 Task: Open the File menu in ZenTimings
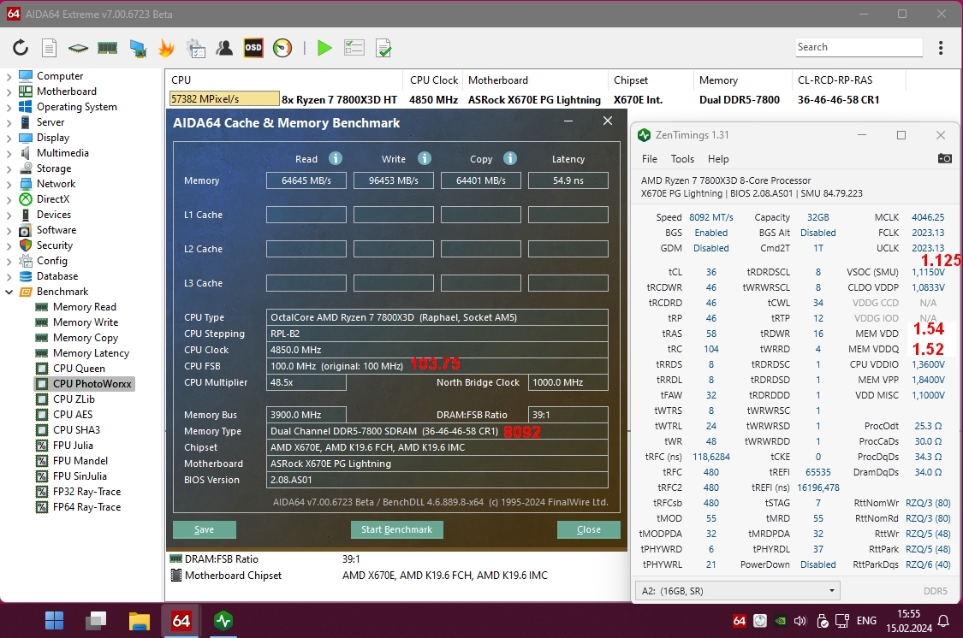(x=649, y=159)
